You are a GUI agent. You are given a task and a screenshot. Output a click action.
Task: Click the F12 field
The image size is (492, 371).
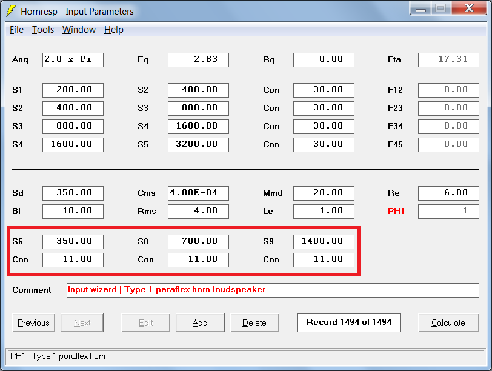(x=449, y=90)
